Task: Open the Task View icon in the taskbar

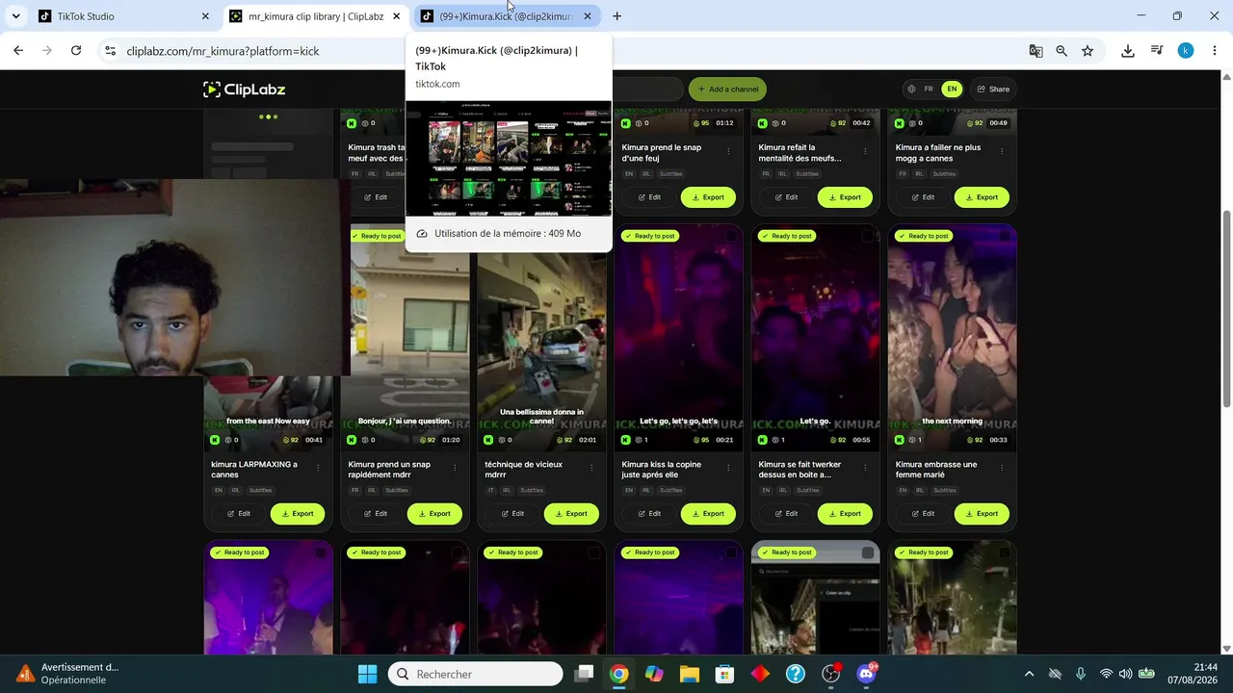Action: 583,674
